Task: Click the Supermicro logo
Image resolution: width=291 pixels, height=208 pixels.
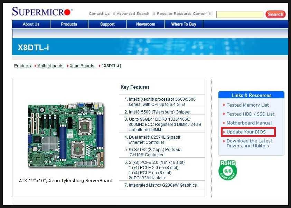Action: [42, 11]
